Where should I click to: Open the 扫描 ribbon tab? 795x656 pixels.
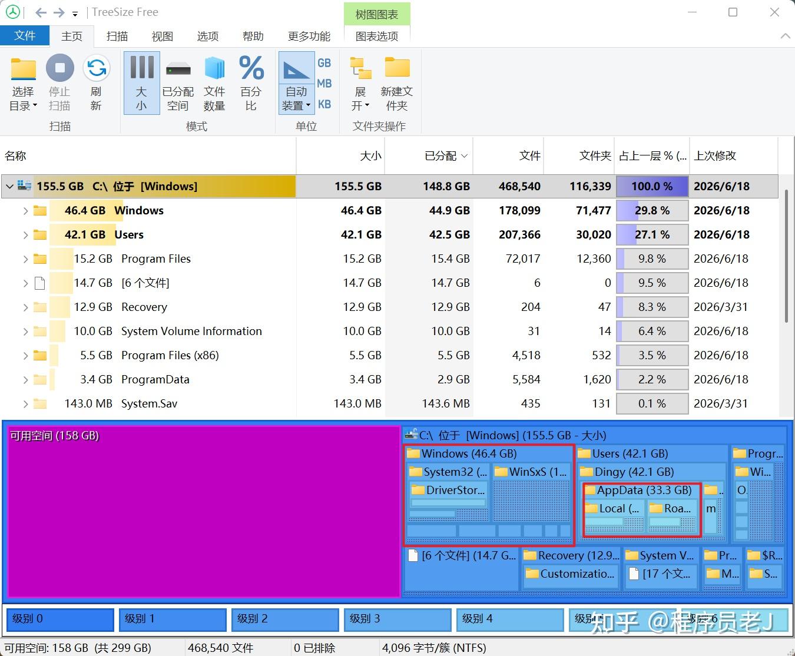(117, 37)
